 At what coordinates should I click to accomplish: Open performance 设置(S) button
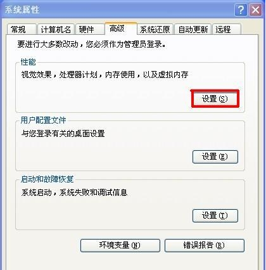point(215,99)
